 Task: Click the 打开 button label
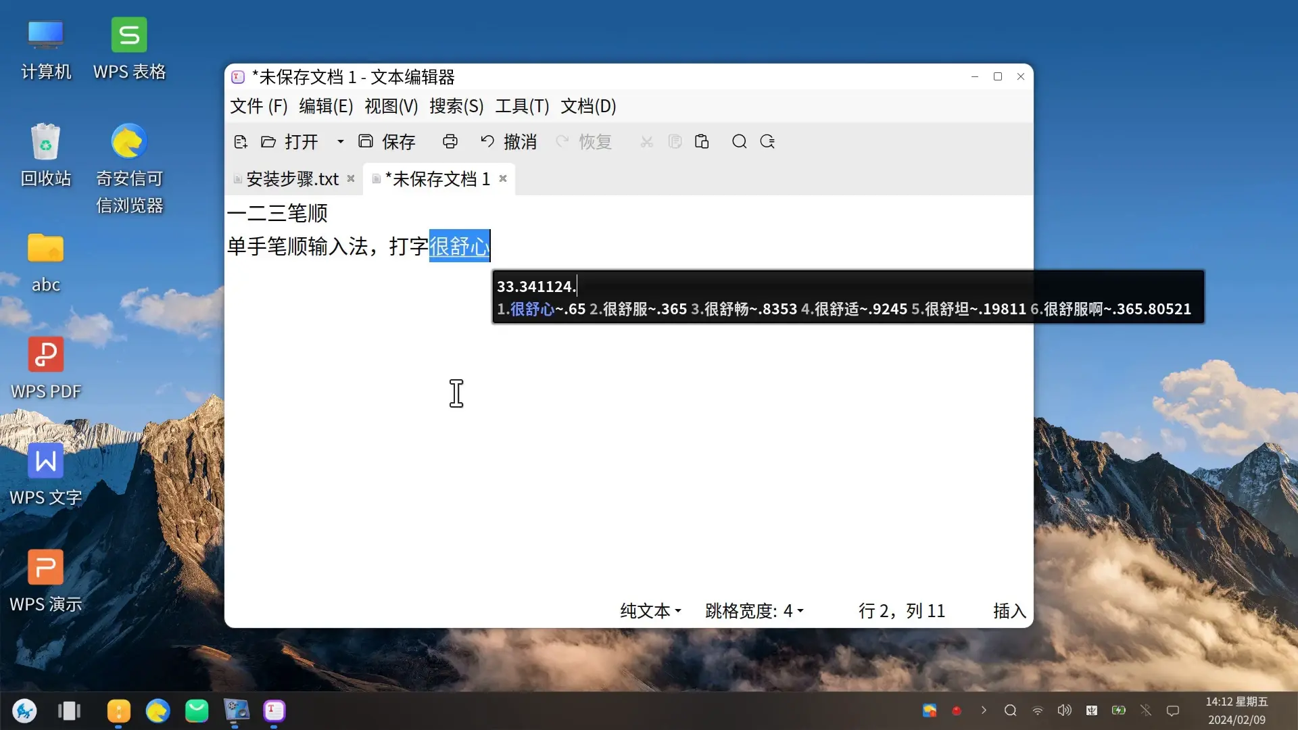302,142
